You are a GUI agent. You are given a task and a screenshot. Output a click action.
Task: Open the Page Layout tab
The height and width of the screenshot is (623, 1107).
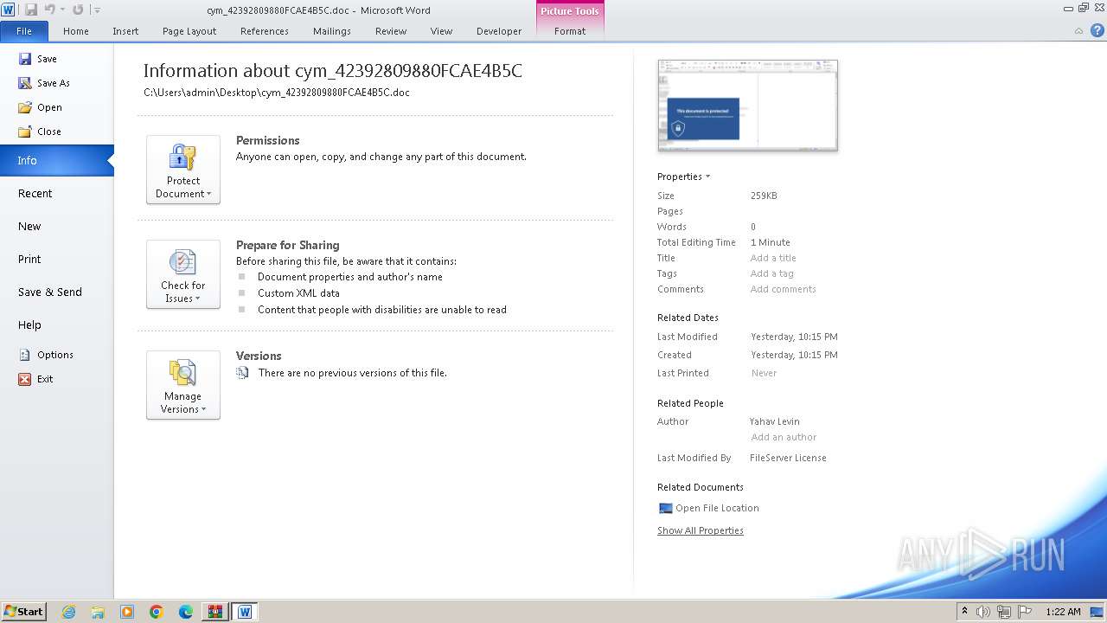pos(189,31)
